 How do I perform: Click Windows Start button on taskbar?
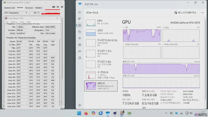point(79,113)
